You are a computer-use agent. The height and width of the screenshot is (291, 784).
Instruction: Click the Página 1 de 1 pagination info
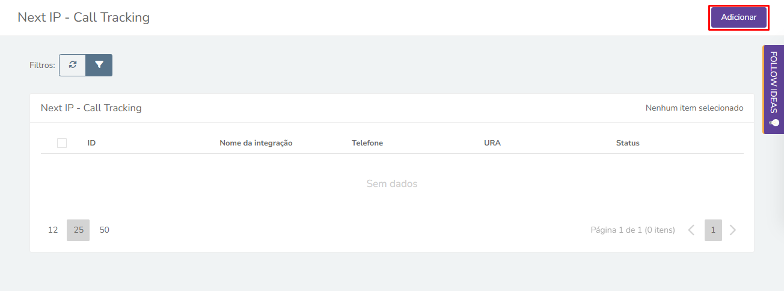(x=633, y=230)
